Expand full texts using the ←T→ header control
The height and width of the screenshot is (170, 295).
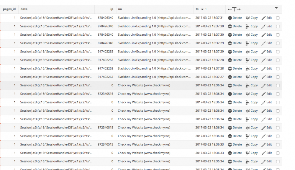coord(234,9)
